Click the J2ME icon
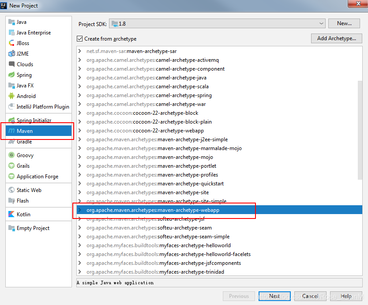Screen dimensions: 368x305 [11, 53]
